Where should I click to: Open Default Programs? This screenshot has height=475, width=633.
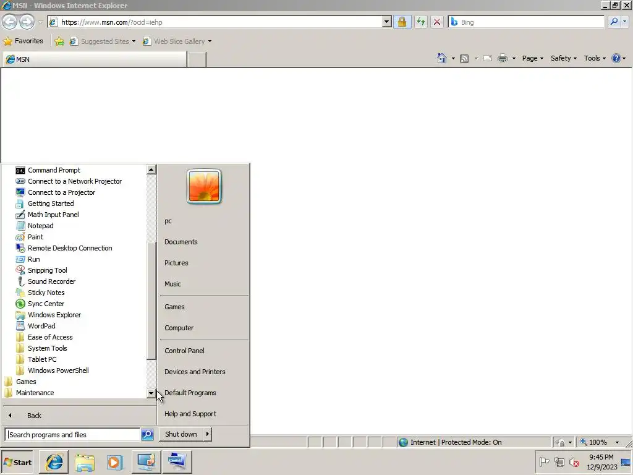coord(190,393)
